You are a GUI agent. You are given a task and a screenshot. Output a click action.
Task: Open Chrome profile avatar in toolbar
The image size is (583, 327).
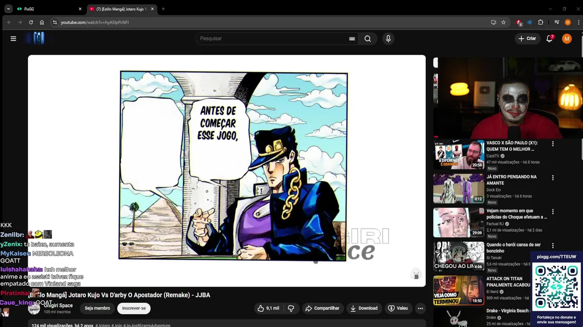click(x=568, y=22)
